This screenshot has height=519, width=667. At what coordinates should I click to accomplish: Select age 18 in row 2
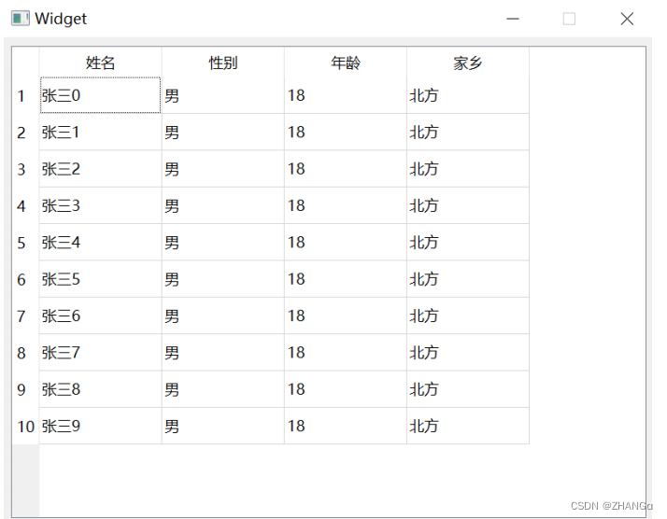346,133
